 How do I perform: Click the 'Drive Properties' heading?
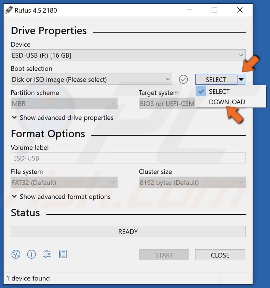(x=49, y=30)
